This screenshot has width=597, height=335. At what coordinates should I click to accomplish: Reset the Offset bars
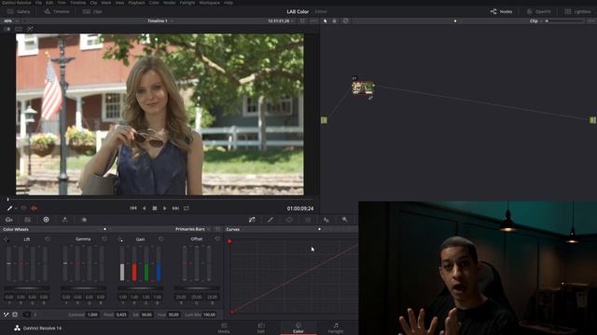click(x=217, y=239)
